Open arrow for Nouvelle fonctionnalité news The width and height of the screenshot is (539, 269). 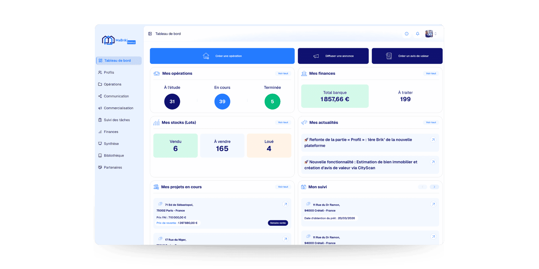click(x=433, y=162)
